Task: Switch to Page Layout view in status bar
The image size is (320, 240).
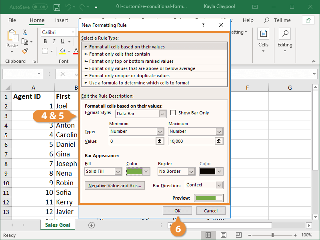Action: [224, 235]
